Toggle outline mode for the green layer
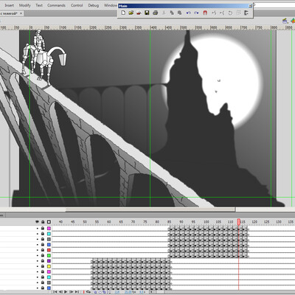The height and width of the screenshot is (295, 295). point(49,256)
